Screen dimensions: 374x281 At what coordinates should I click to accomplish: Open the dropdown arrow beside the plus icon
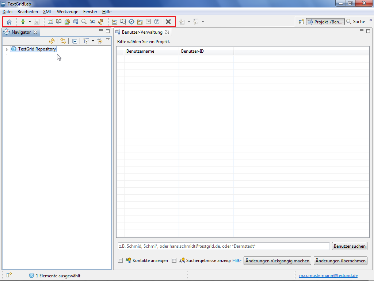pyautogui.click(x=30, y=22)
